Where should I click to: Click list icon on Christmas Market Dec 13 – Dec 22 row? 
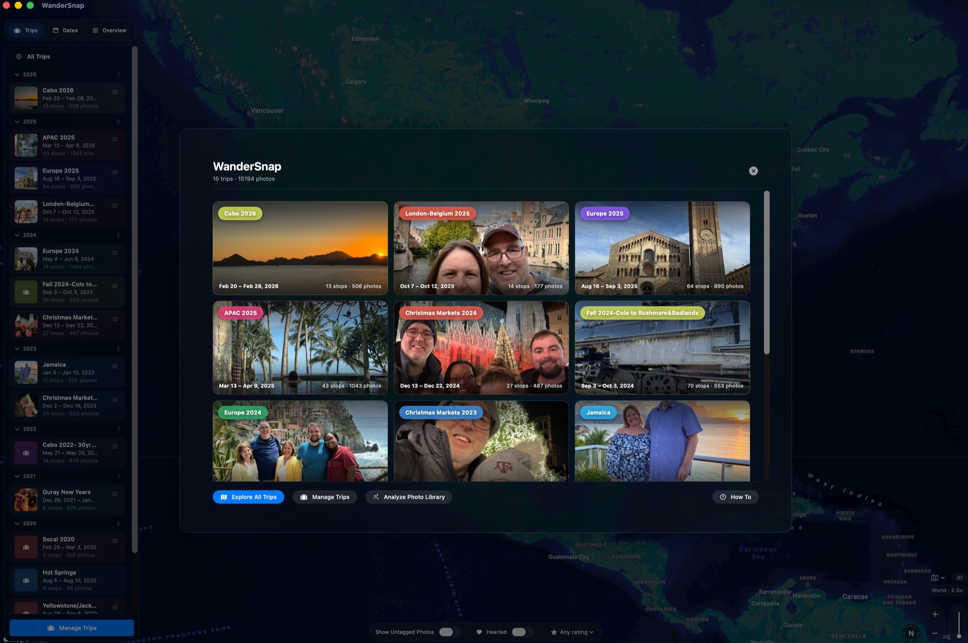(114, 319)
